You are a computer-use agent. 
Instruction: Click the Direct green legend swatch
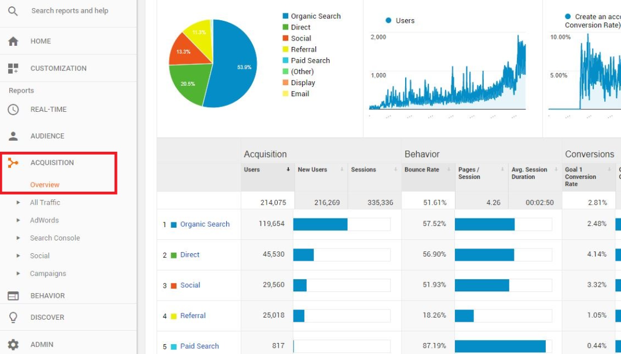tap(285, 27)
